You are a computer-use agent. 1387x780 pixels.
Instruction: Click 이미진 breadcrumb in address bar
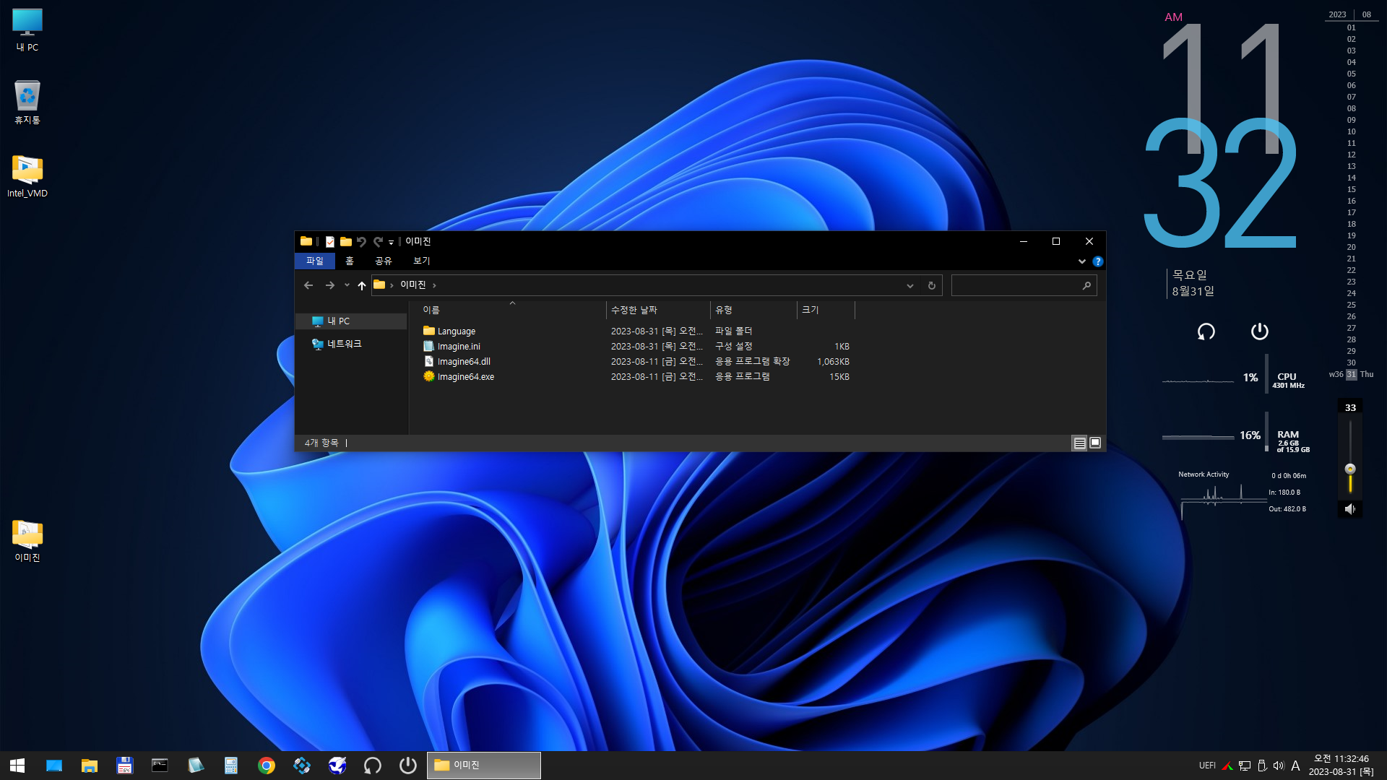coord(413,285)
